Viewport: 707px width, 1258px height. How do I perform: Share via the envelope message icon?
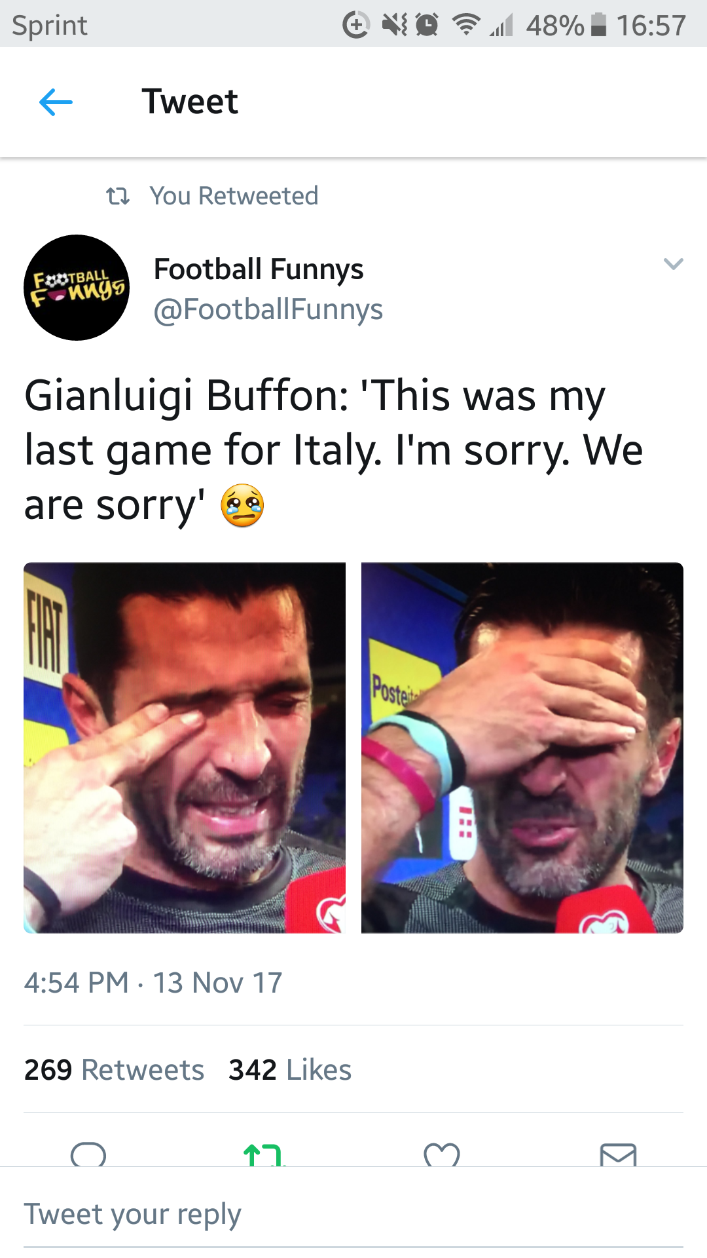(618, 1154)
